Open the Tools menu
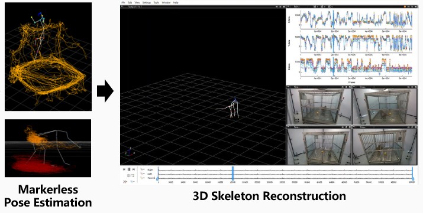Screen dimensions: 423x213 156,2
